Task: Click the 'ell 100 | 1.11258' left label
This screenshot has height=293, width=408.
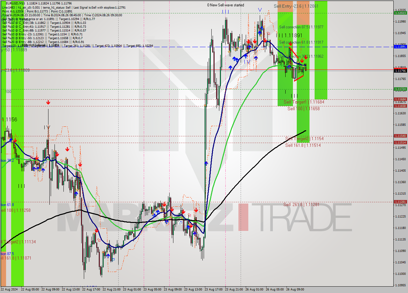Action: [16, 211]
